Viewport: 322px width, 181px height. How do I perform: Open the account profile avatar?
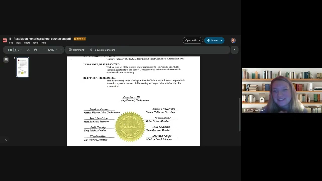coord(233,40)
